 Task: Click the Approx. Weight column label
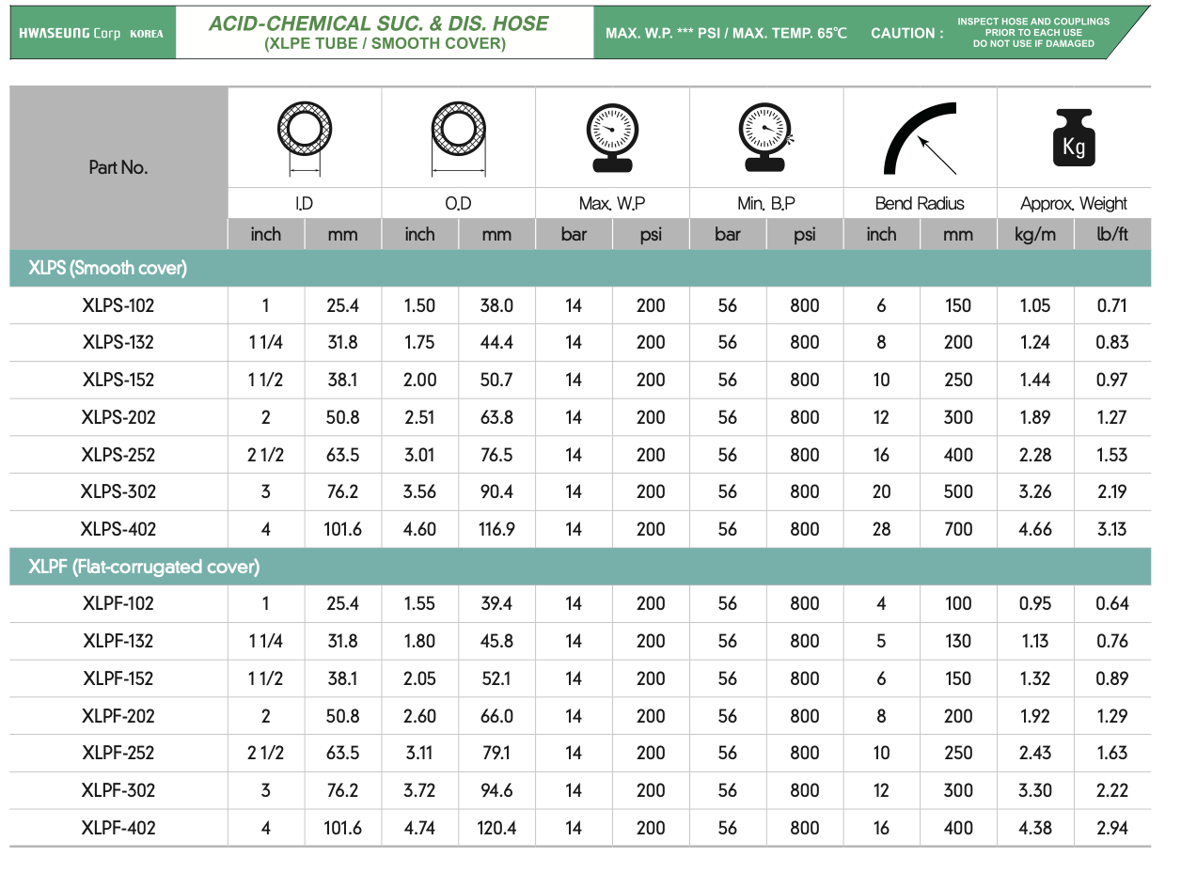(1073, 204)
